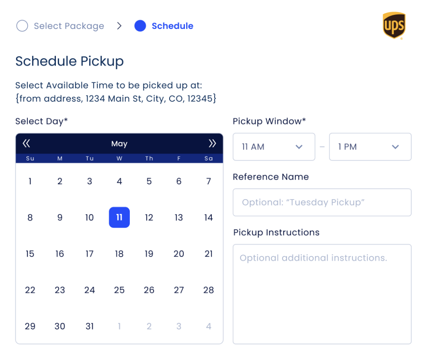Screen dimensions: 426x356
Task: Advance calendar with double-right arrow
Action: coord(213,143)
